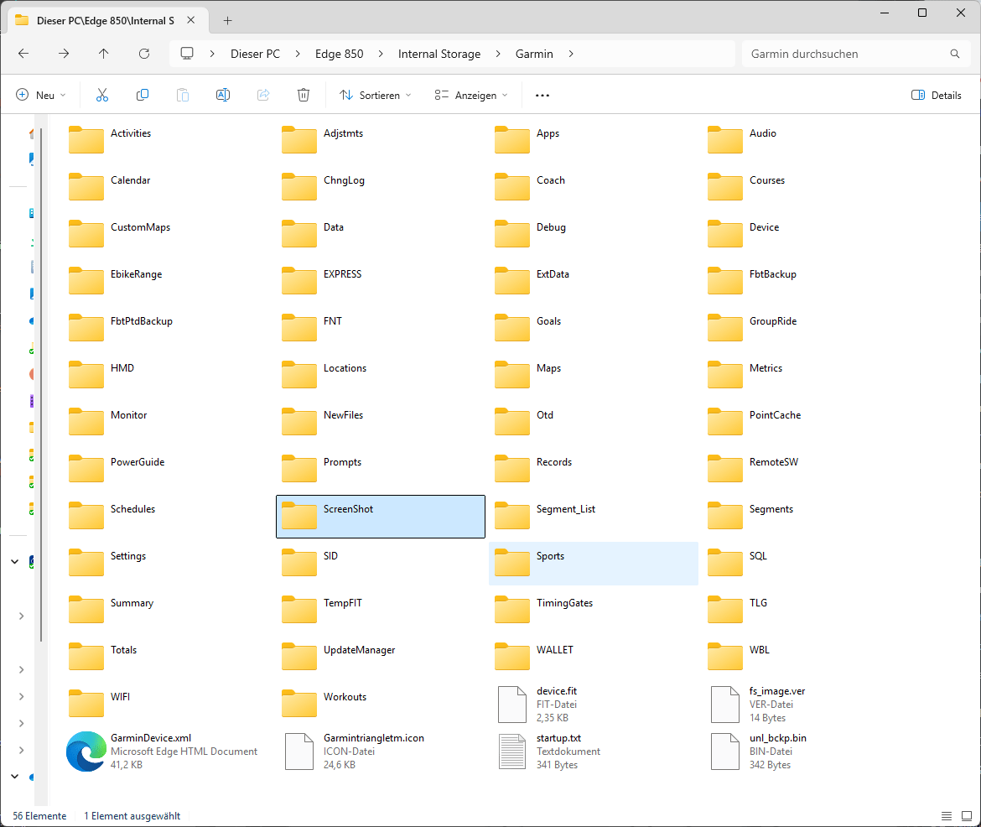Expand chevron after Garmin in breadcrumb

(571, 54)
